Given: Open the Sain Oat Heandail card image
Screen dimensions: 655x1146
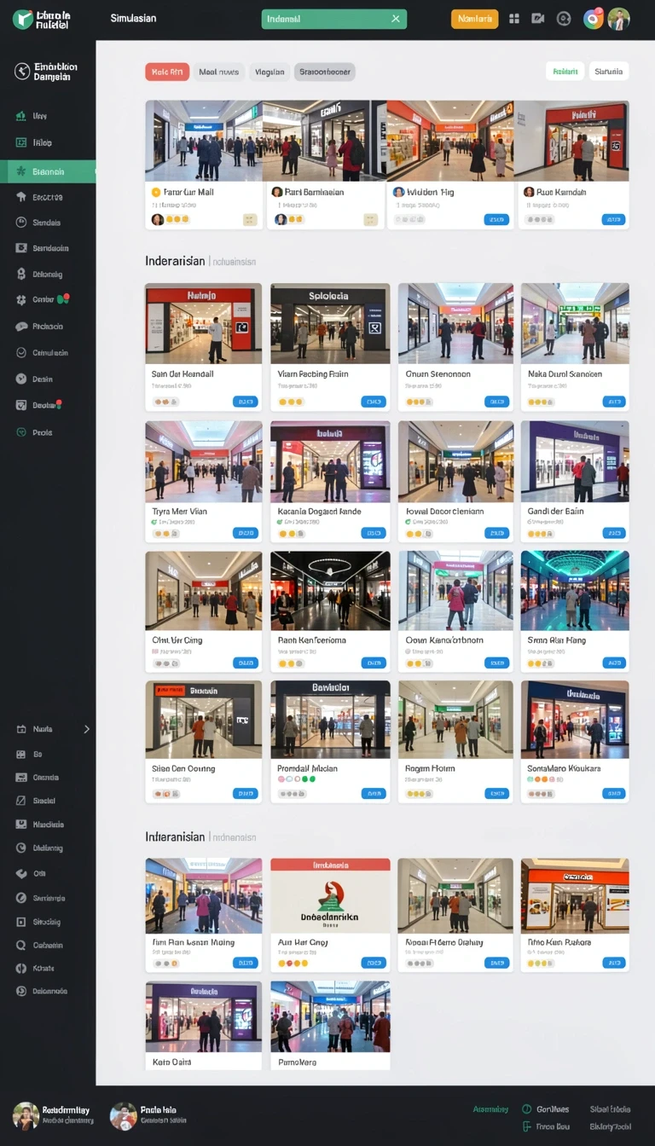Looking at the screenshot, I should pos(204,324).
